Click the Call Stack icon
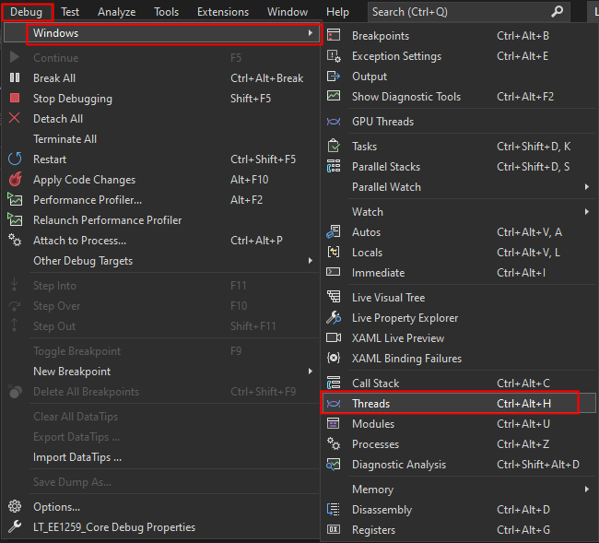 click(334, 383)
